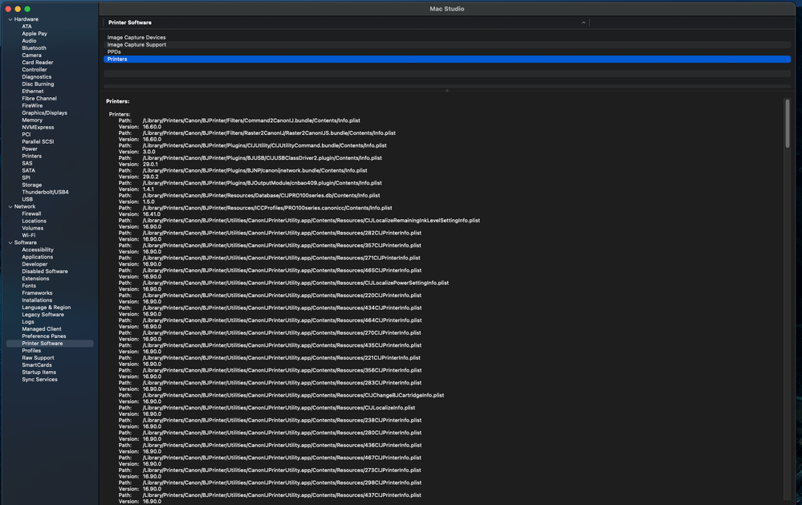The image size is (802, 505).
Task: Open Wi-Fi under Network
Action: (29, 235)
